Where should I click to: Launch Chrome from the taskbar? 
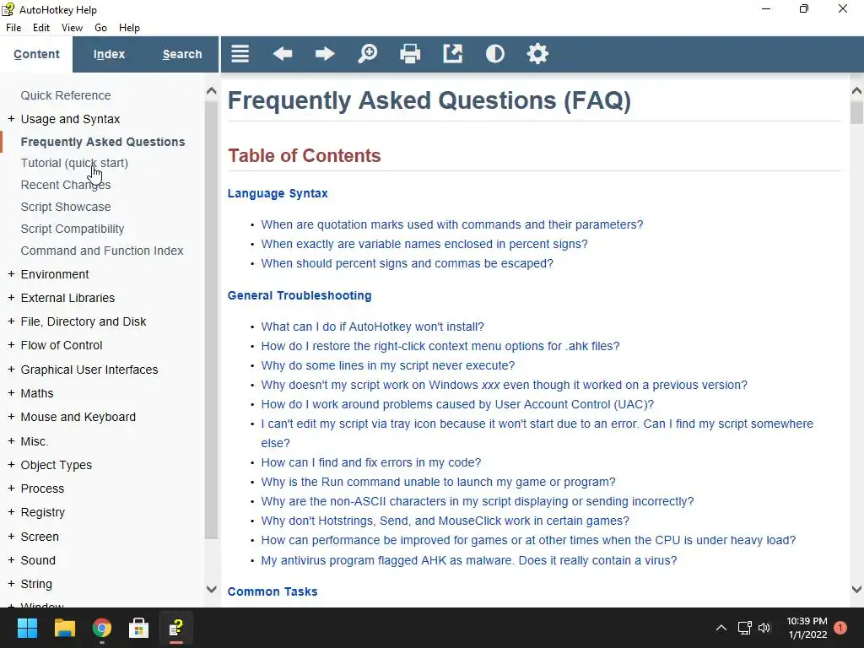point(102,628)
